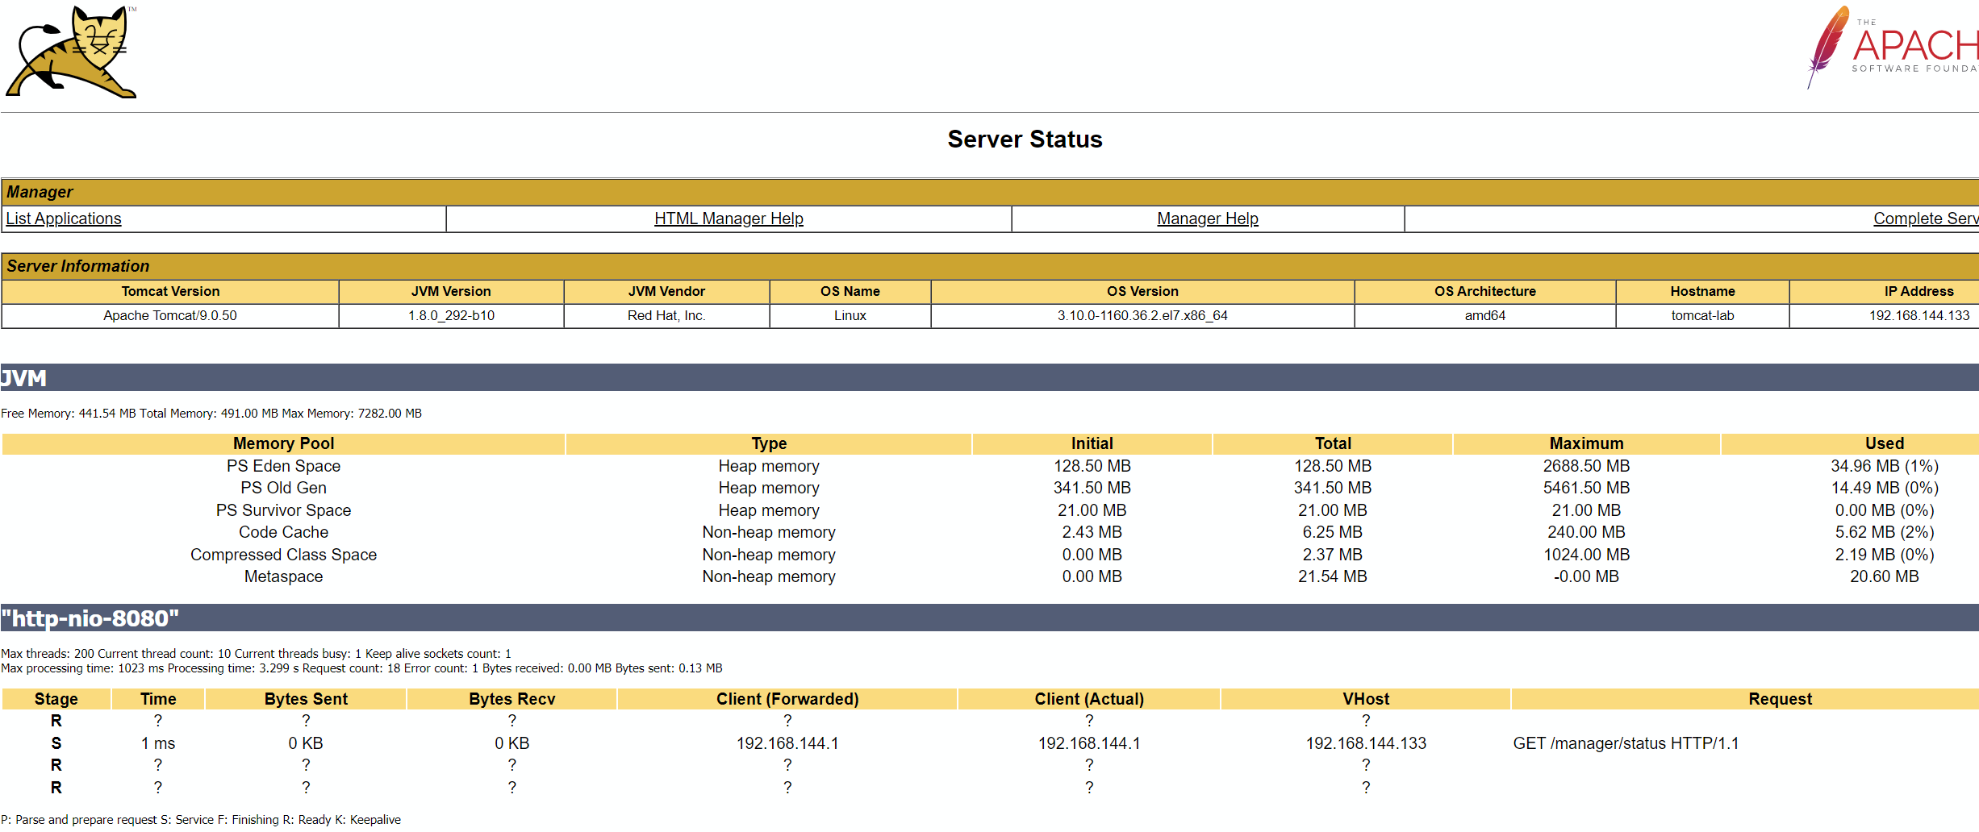The image size is (1979, 832).
Task: Click the Memory Pool column header
Action: [x=283, y=443]
